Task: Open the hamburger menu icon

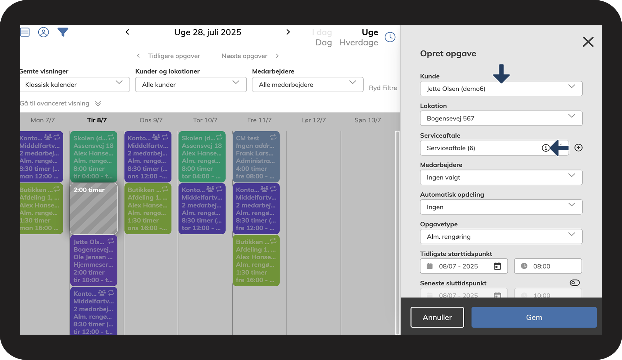Action: coord(25,32)
